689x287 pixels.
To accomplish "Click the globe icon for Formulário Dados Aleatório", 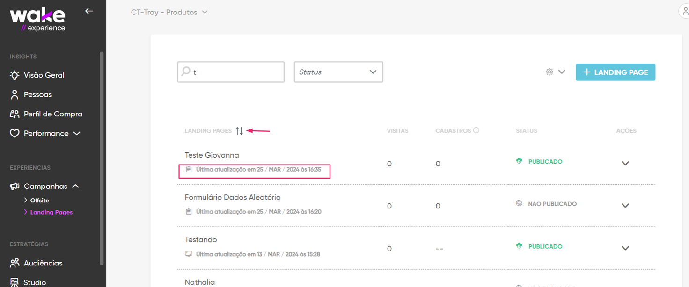I will [519, 203].
